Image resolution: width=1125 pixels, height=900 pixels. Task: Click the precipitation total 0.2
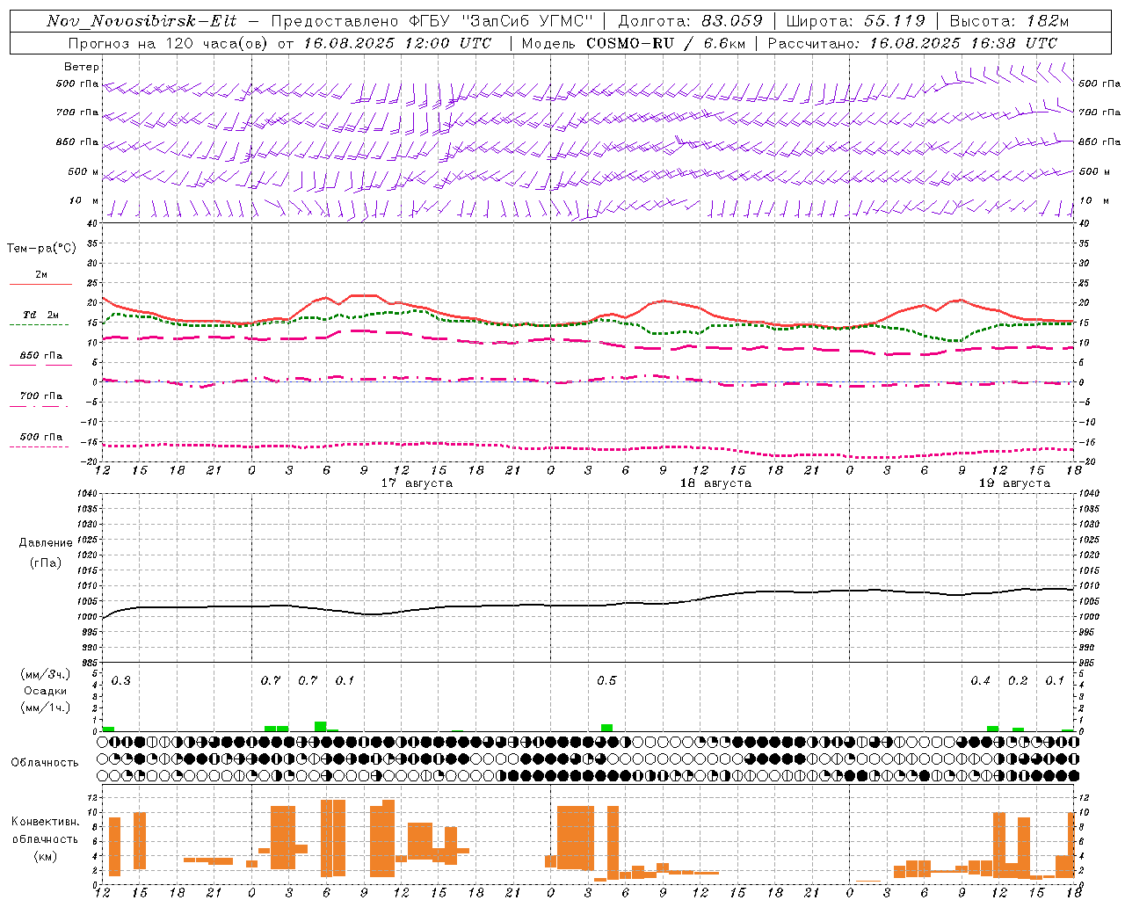(x=1018, y=681)
